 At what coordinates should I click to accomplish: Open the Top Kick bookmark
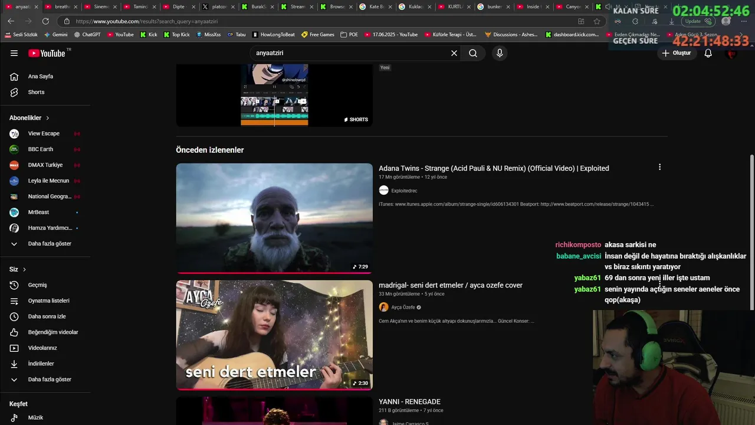coord(176,34)
